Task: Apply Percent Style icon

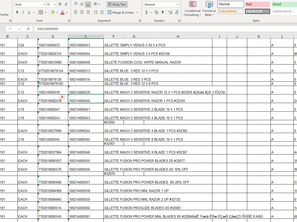Action: click(x=157, y=12)
